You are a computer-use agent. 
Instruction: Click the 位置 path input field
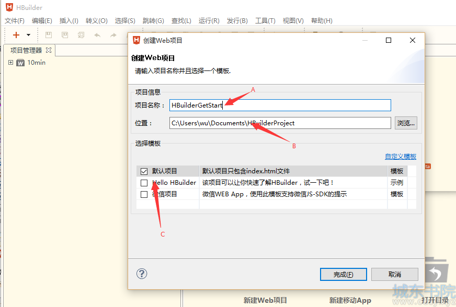point(280,123)
